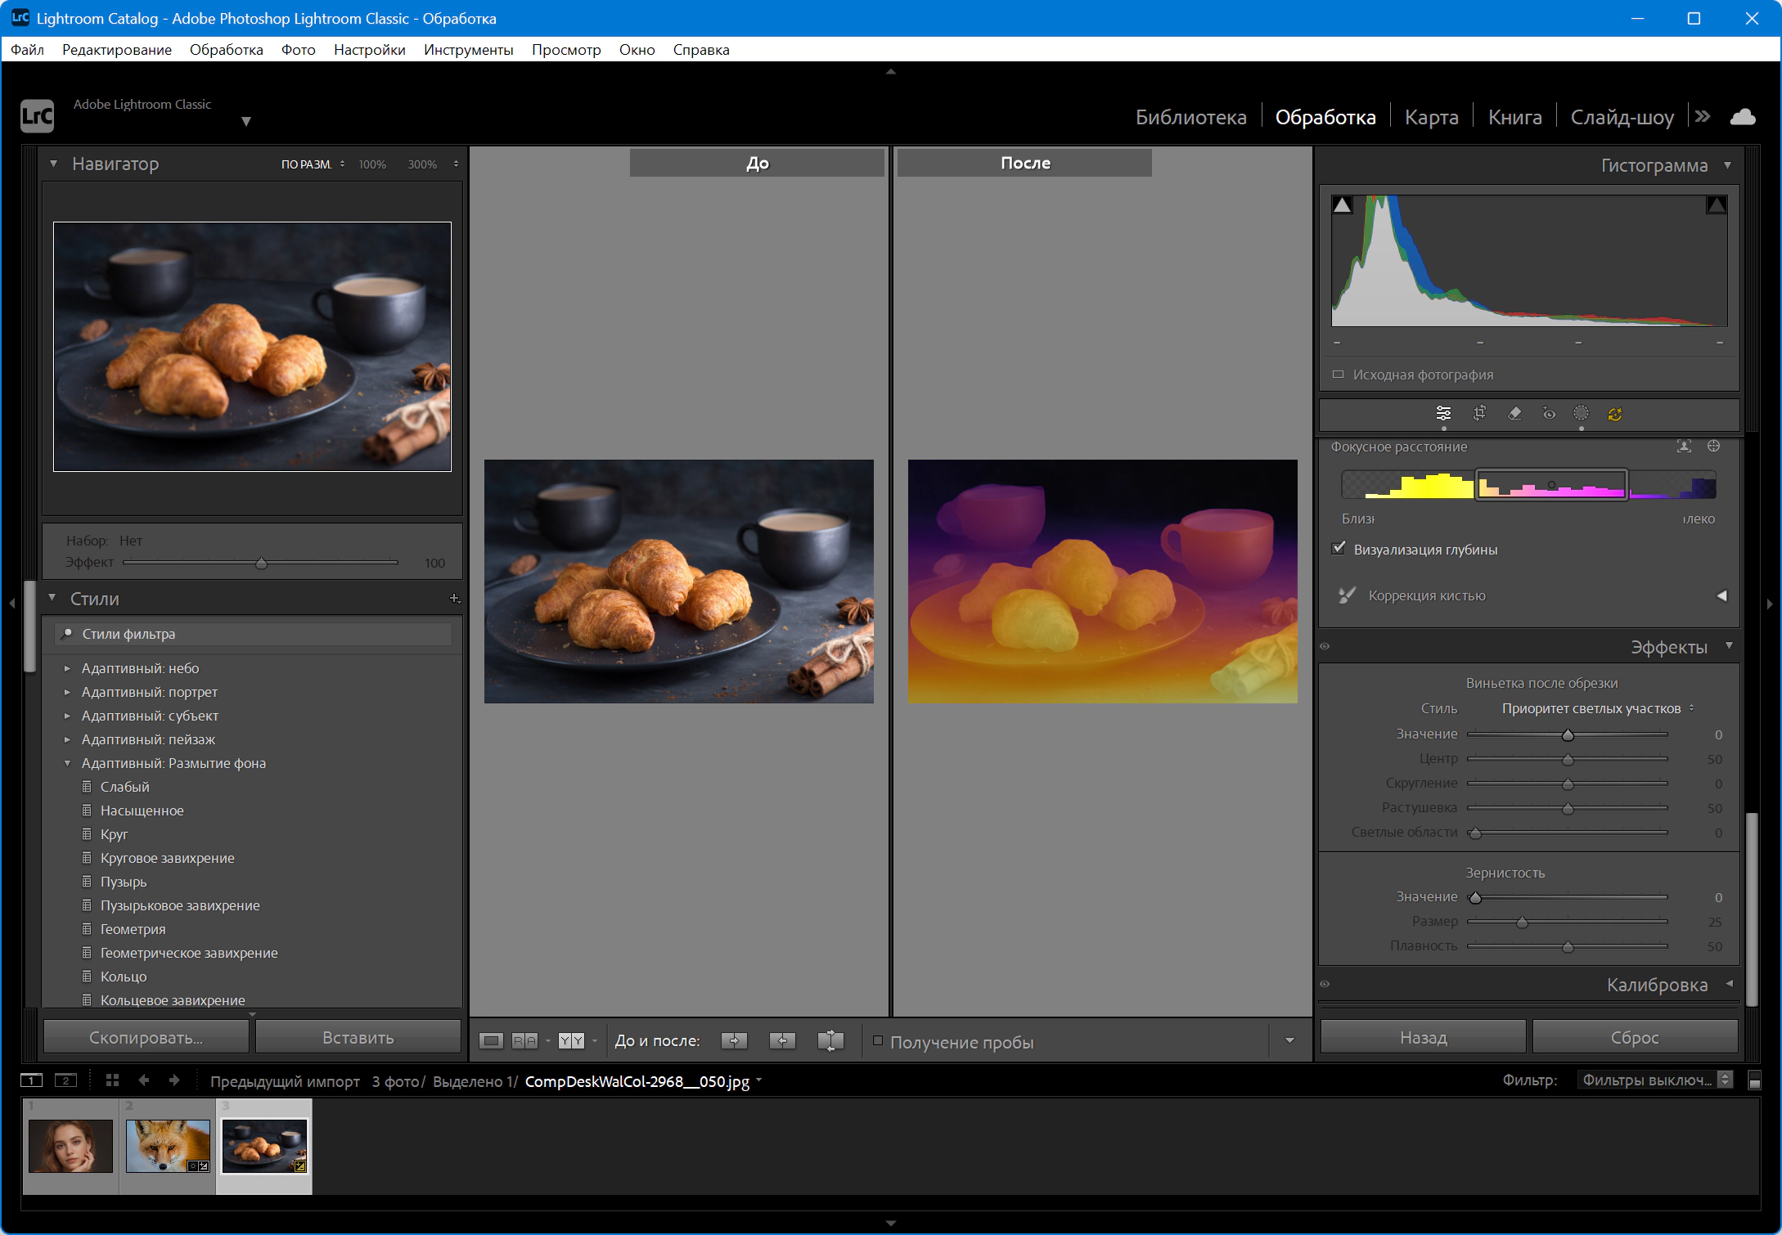Disable Визуализация глубины checkbox

coord(1339,549)
